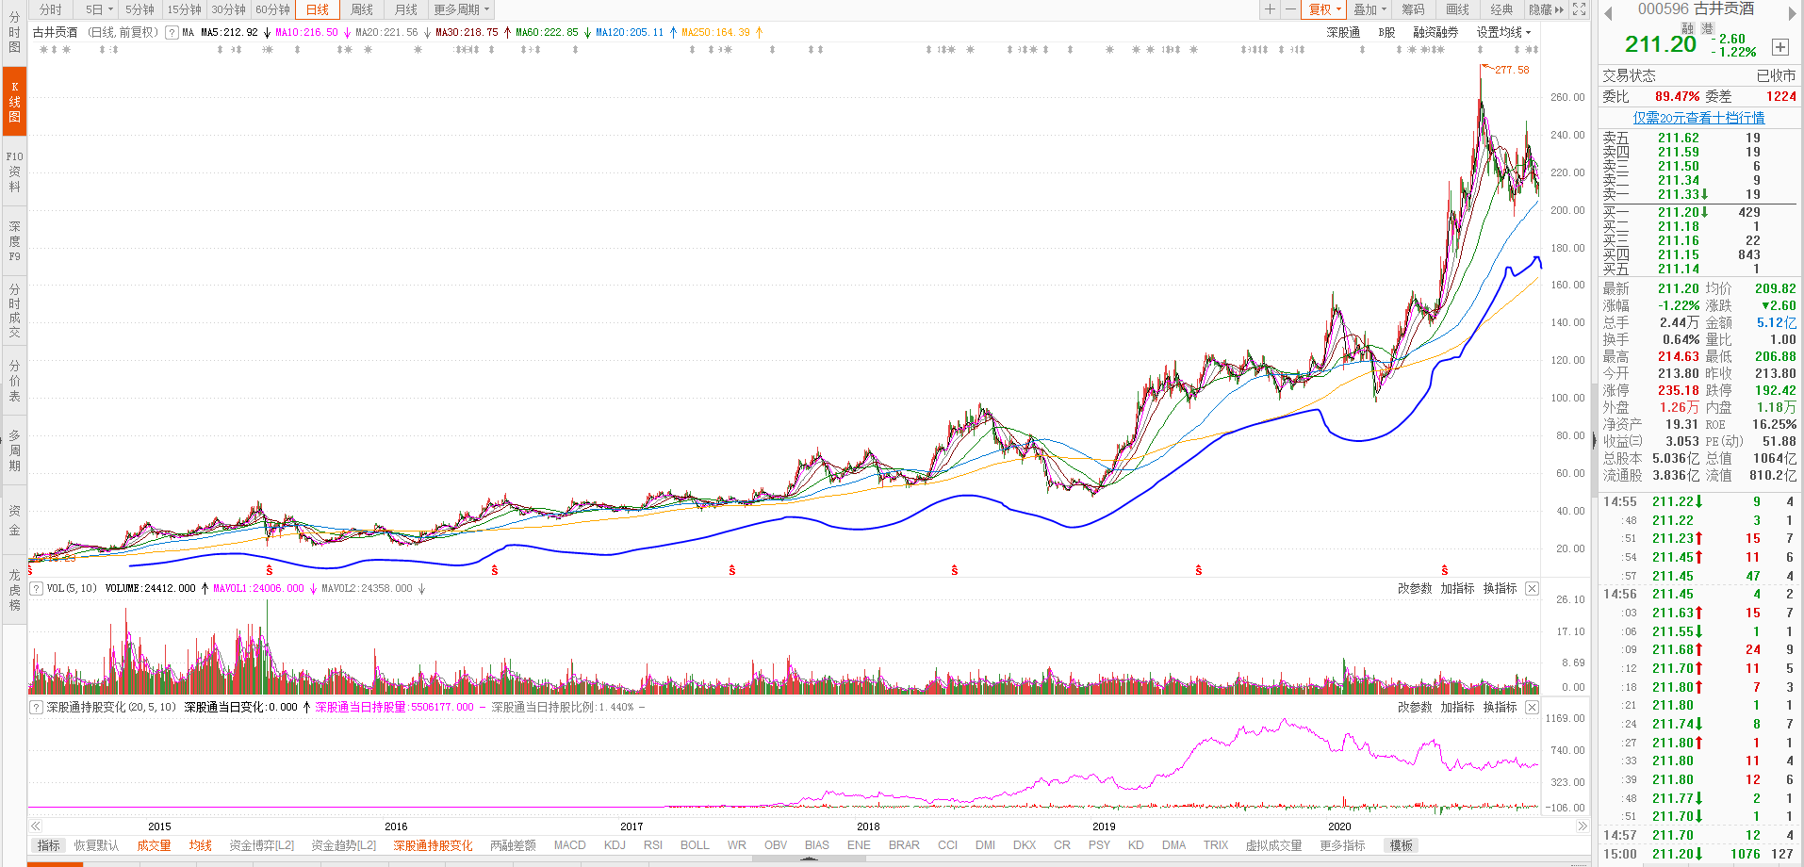Click the 港 Hong Kong connect badge

[x=1707, y=28]
